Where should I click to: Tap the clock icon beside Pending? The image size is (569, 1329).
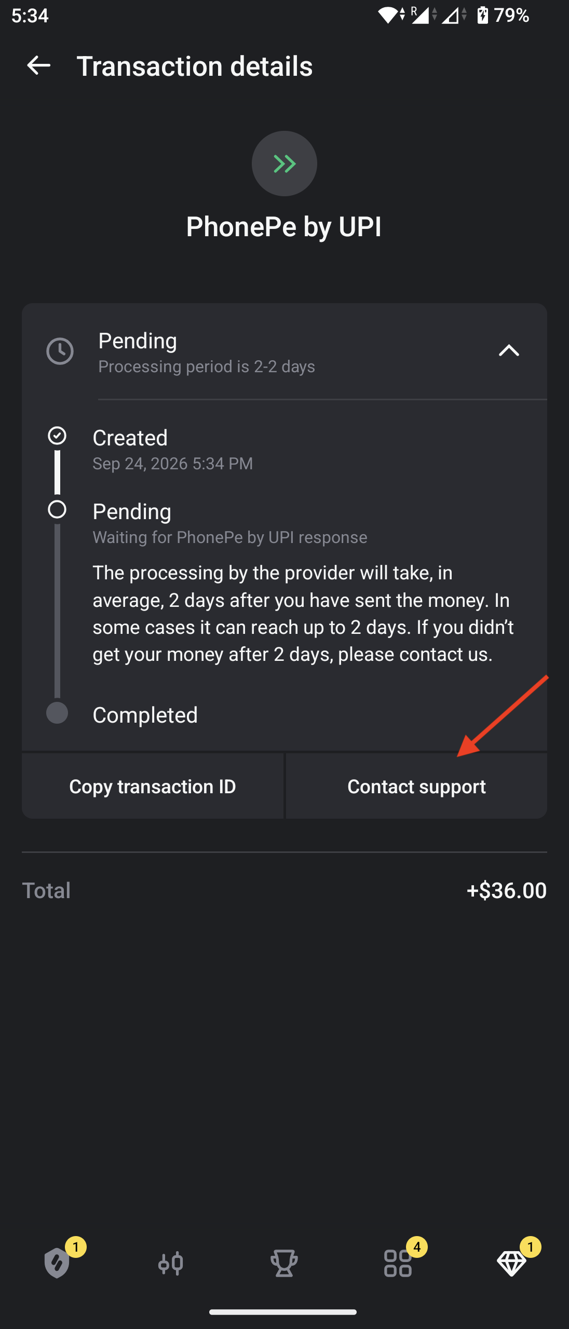[60, 351]
